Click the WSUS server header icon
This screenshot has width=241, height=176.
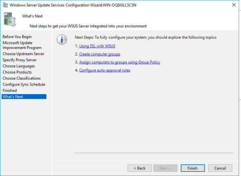[x=10, y=20]
